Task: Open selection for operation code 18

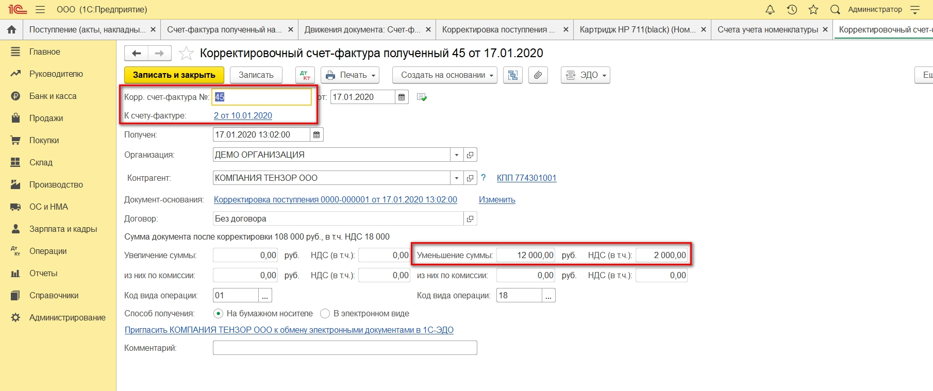Action: point(548,295)
